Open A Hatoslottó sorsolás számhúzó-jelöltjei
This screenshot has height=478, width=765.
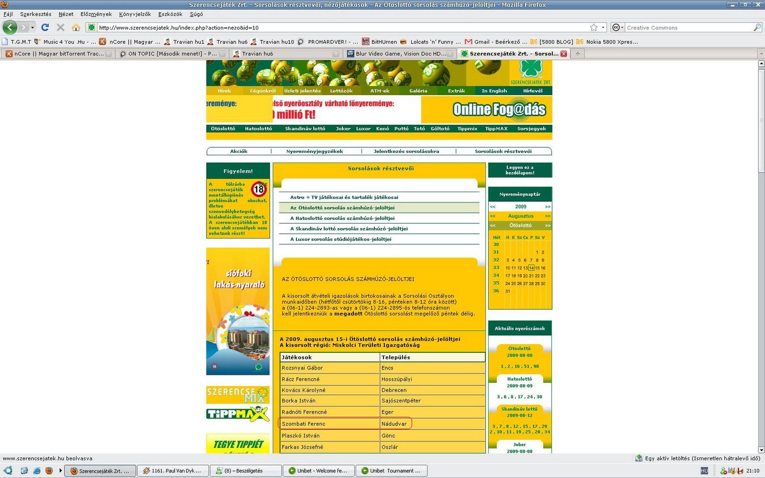[x=342, y=218]
